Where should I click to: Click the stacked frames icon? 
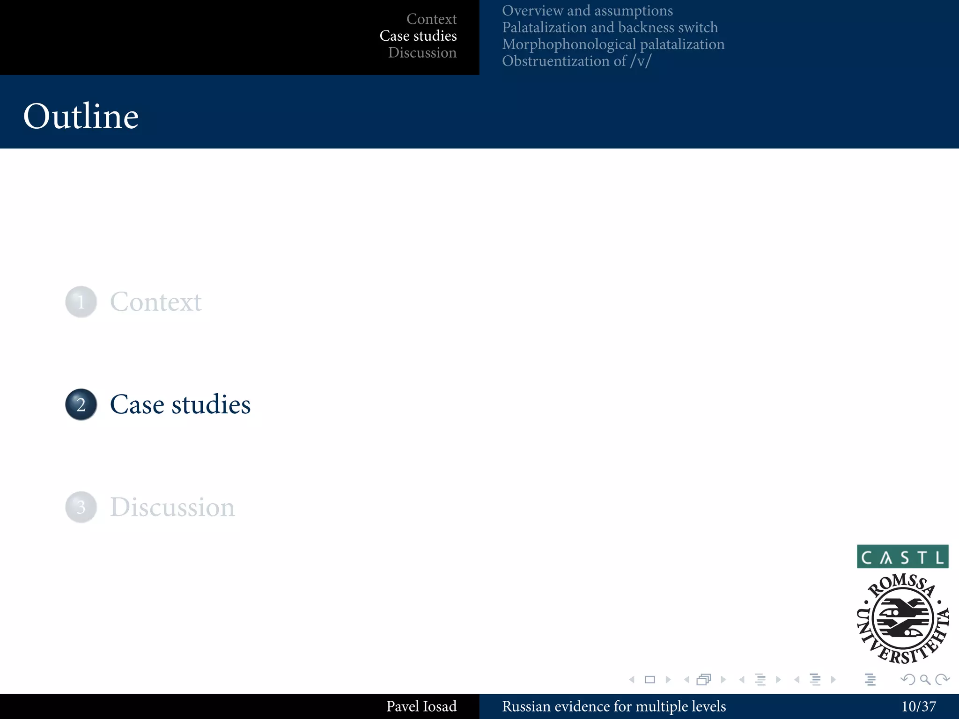pyautogui.click(x=704, y=680)
